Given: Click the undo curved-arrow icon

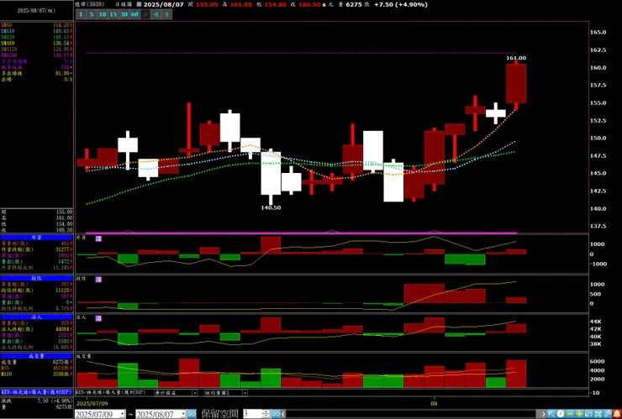Looking at the screenshot, I should point(588,413).
